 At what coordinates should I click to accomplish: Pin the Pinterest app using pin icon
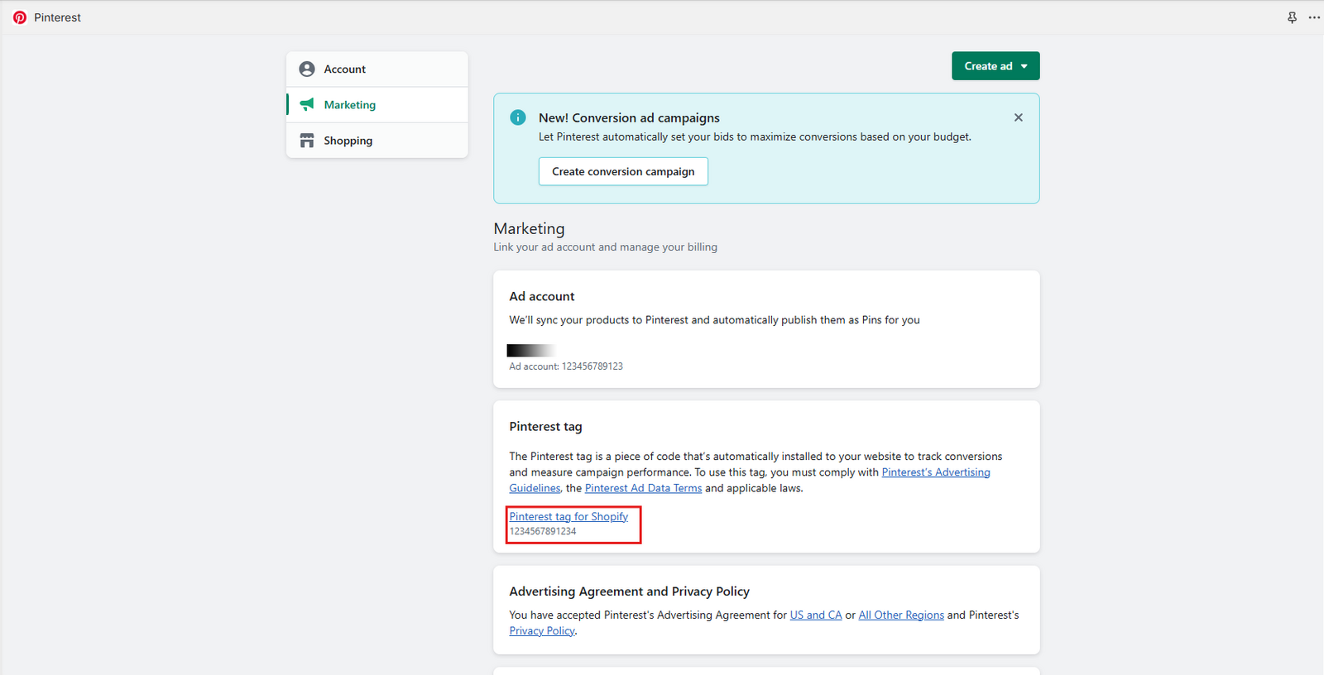[x=1292, y=17]
